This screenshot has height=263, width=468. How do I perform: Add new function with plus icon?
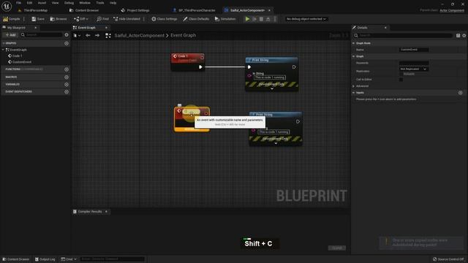67,69
